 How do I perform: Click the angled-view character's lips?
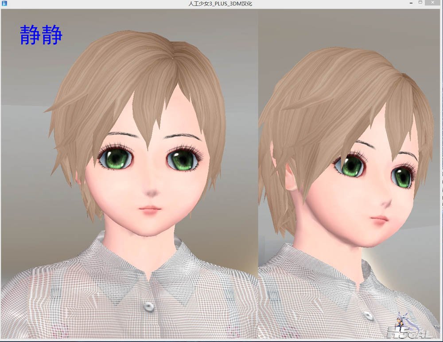tap(379, 219)
